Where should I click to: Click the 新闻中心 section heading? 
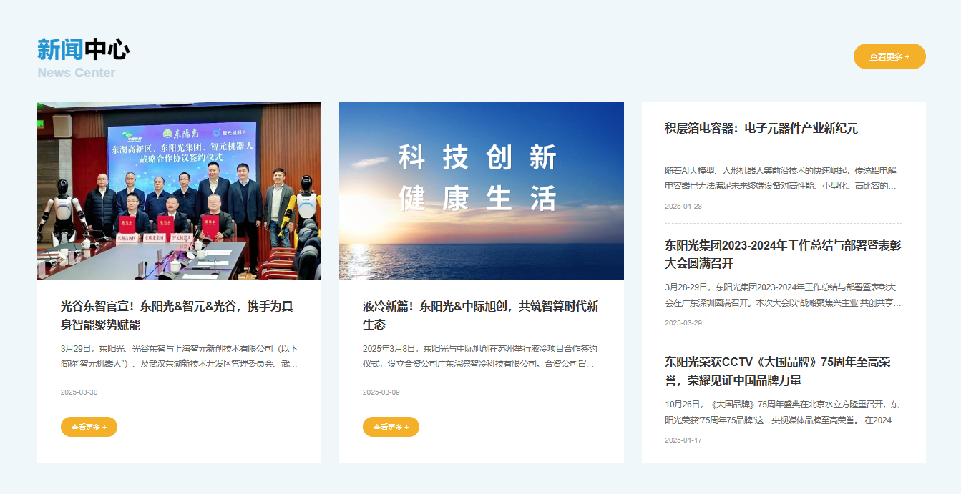pyautogui.click(x=83, y=50)
